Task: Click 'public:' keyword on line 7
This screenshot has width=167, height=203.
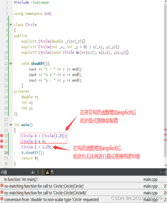Action: pyautogui.click(x=20, y=36)
